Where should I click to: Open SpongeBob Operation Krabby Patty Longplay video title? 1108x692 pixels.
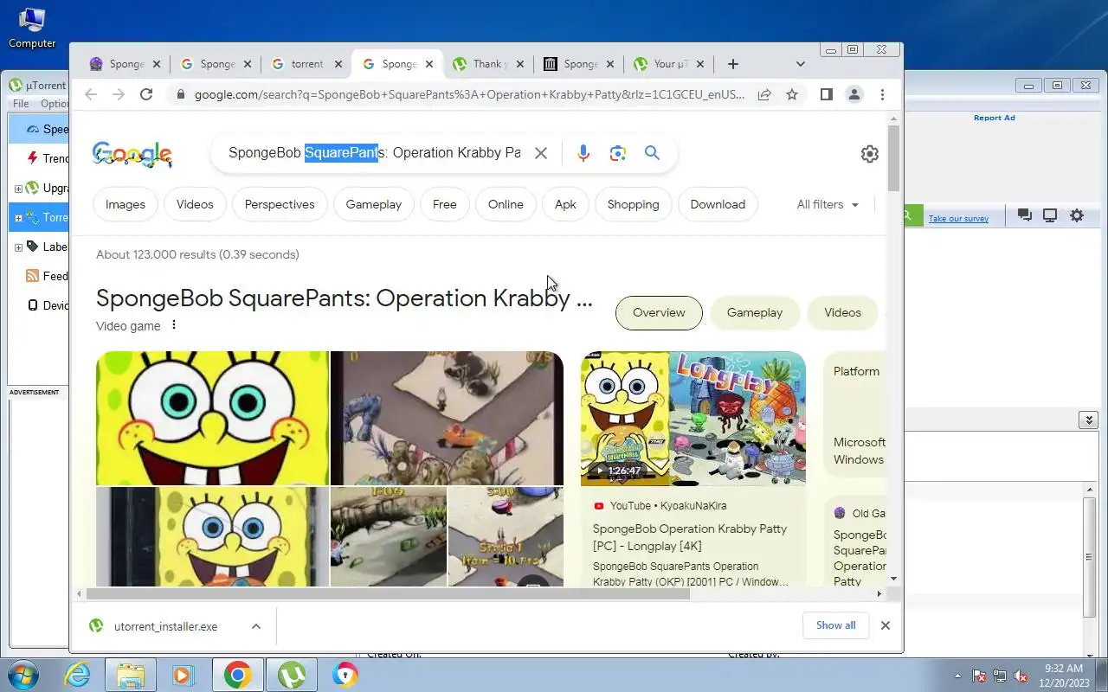pyautogui.click(x=690, y=537)
